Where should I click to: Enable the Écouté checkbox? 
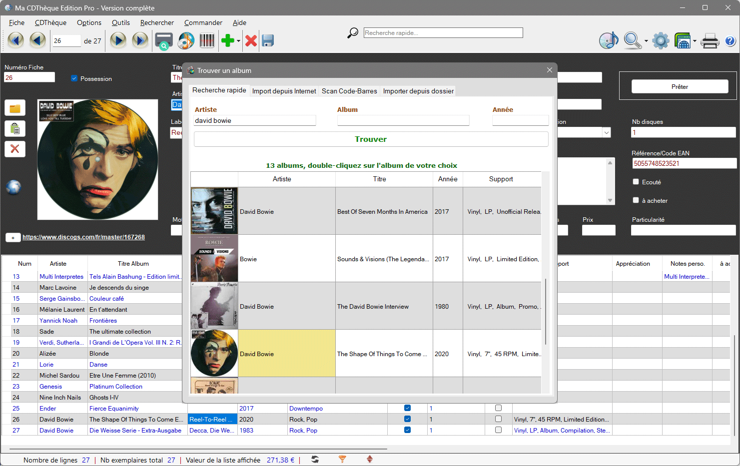point(636,182)
